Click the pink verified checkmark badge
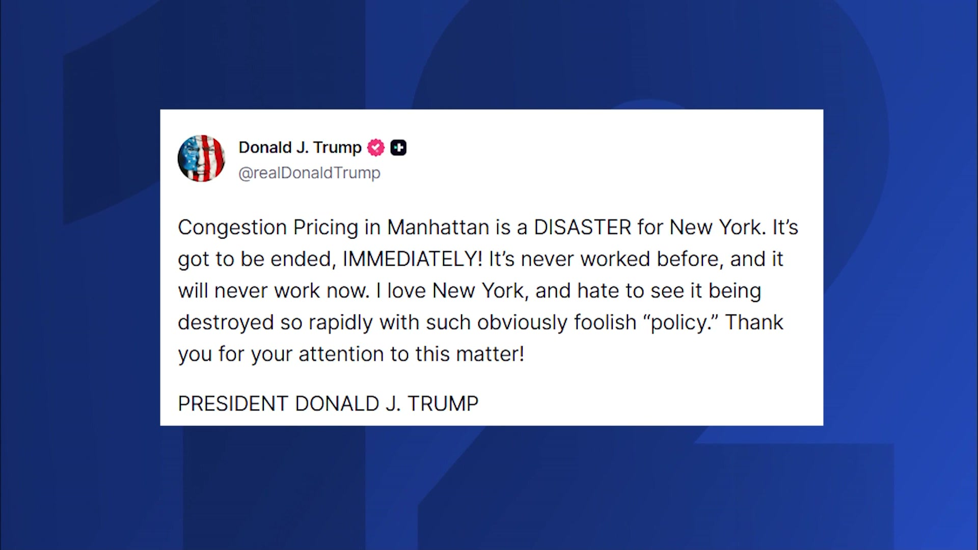978x550 pixels. click(x=376, y=148)
